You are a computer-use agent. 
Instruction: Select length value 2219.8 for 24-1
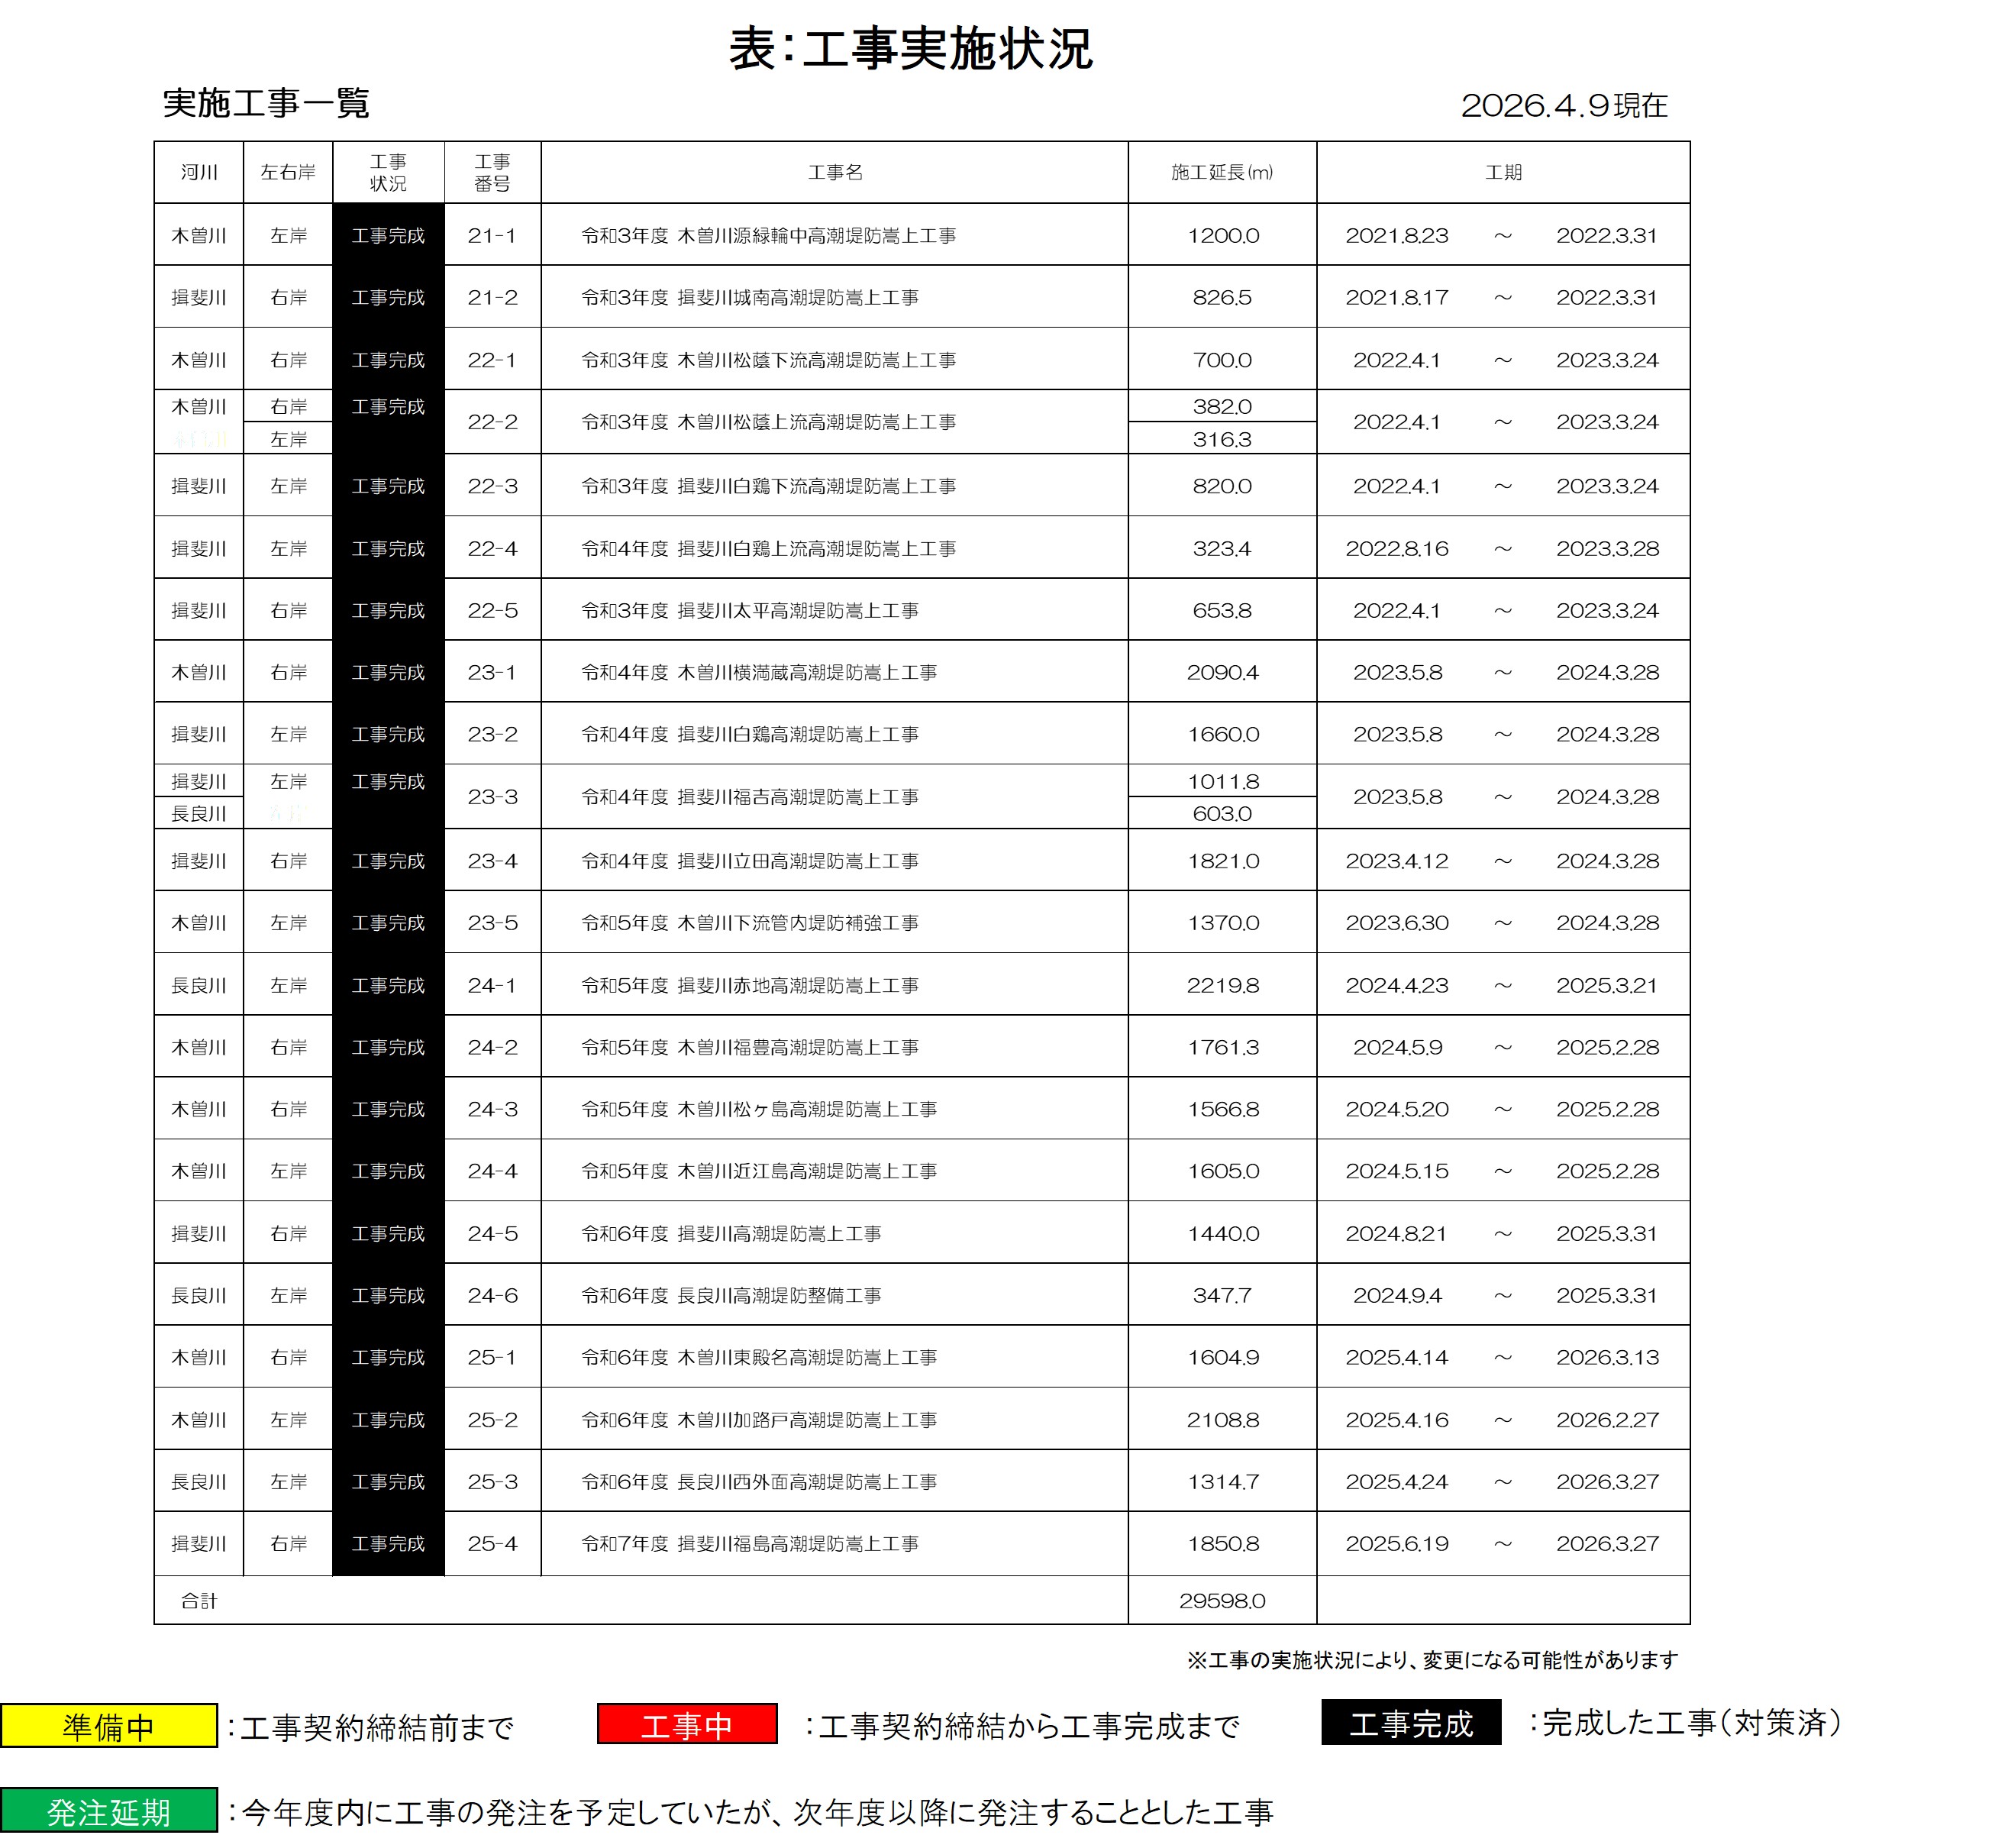point(1222,985)
